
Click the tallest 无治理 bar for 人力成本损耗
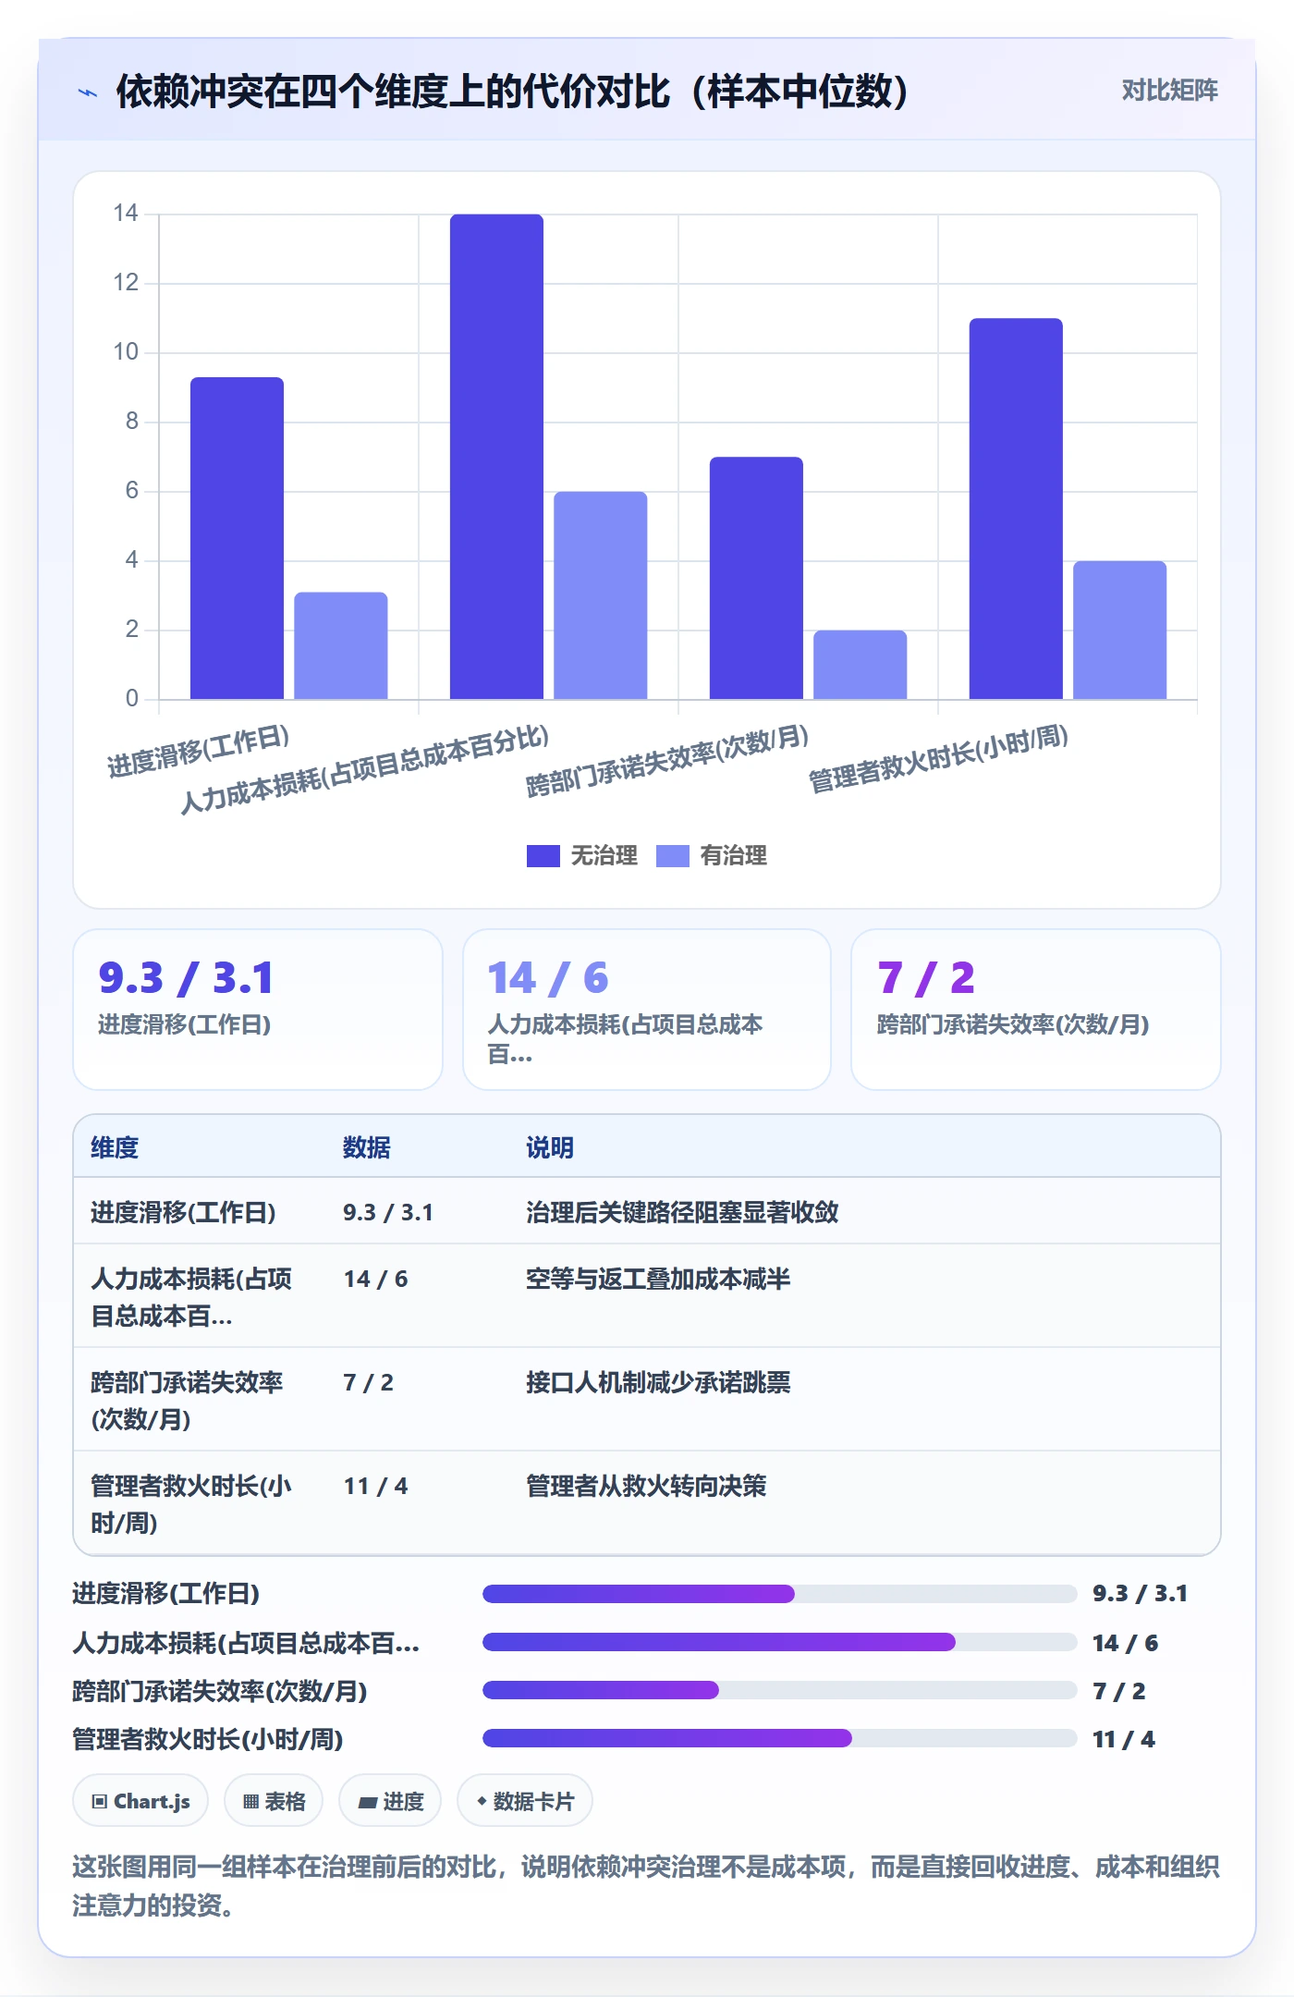pos(496,457)
